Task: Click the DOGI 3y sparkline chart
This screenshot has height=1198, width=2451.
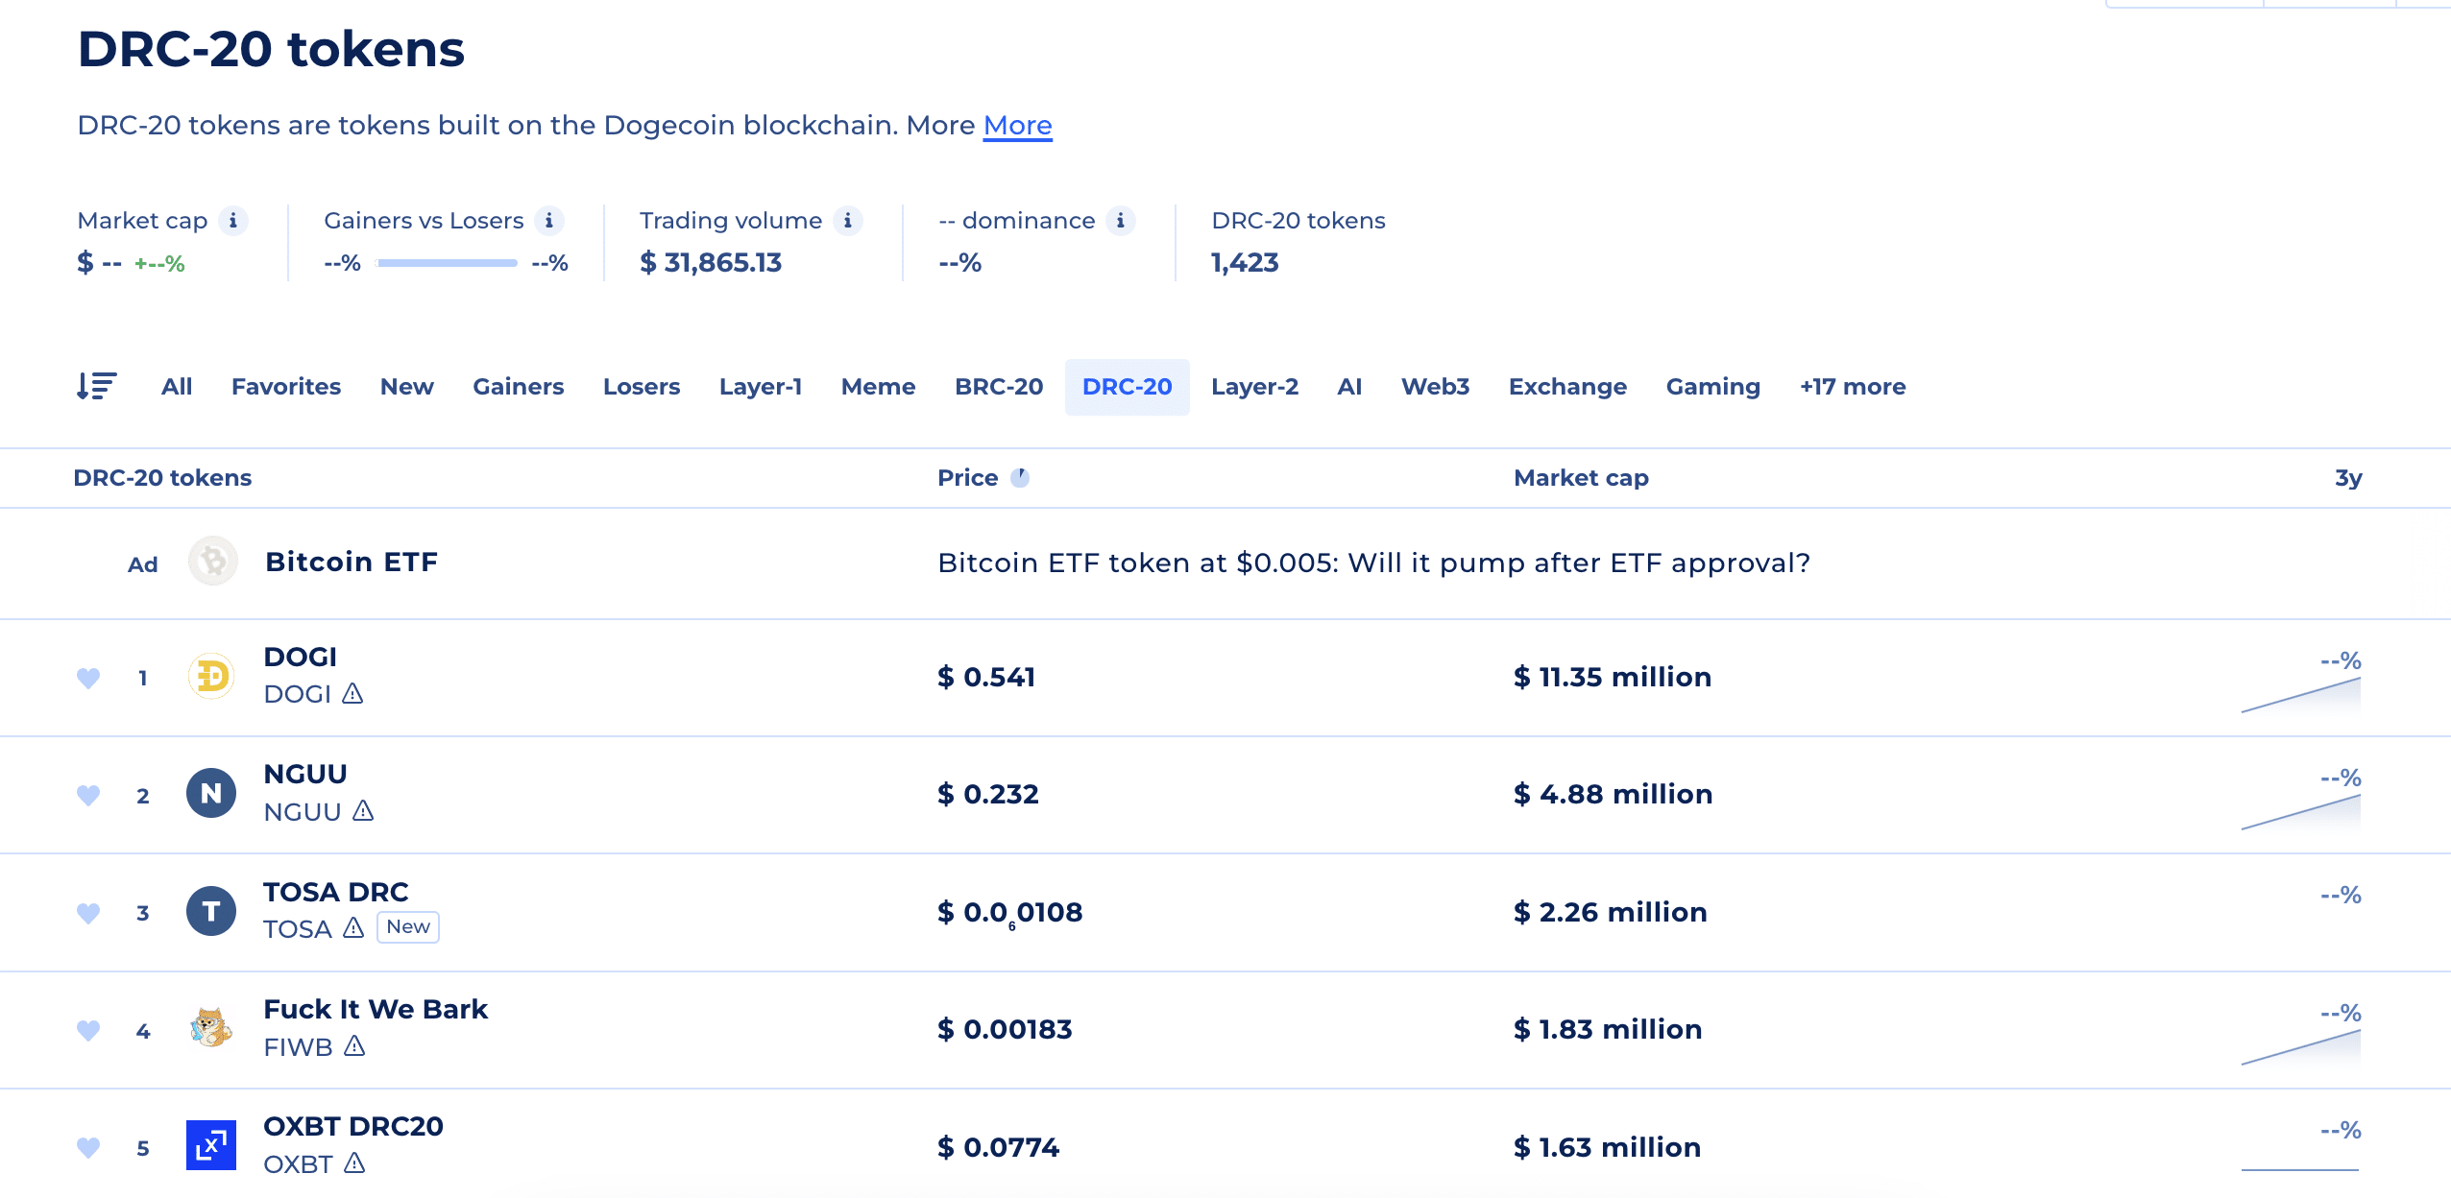Action: (x=2300, y=695)
